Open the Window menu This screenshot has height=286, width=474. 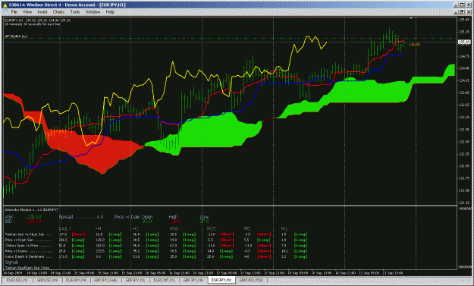(93, 12)
